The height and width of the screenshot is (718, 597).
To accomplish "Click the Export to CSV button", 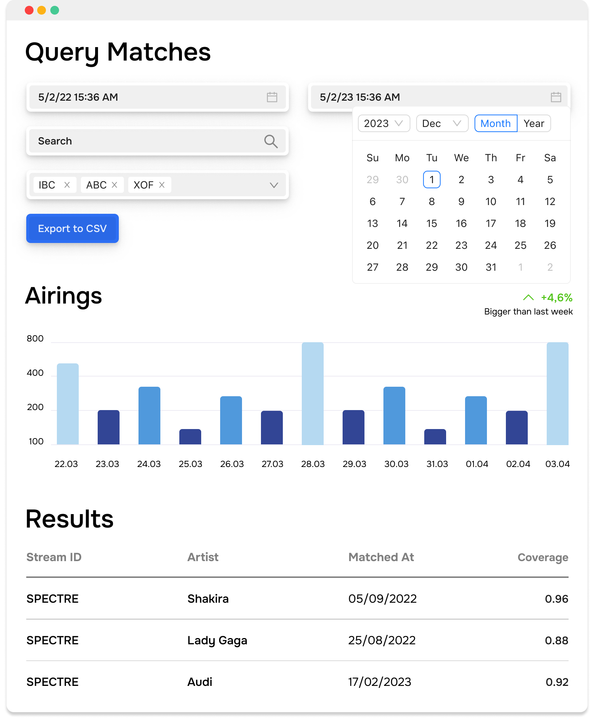I will (x=72, y=228).
